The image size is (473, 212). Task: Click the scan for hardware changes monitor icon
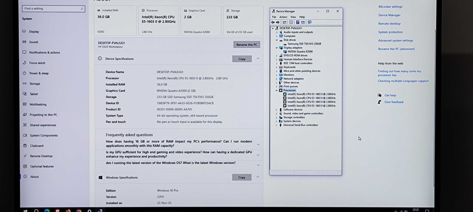point(309,22)
